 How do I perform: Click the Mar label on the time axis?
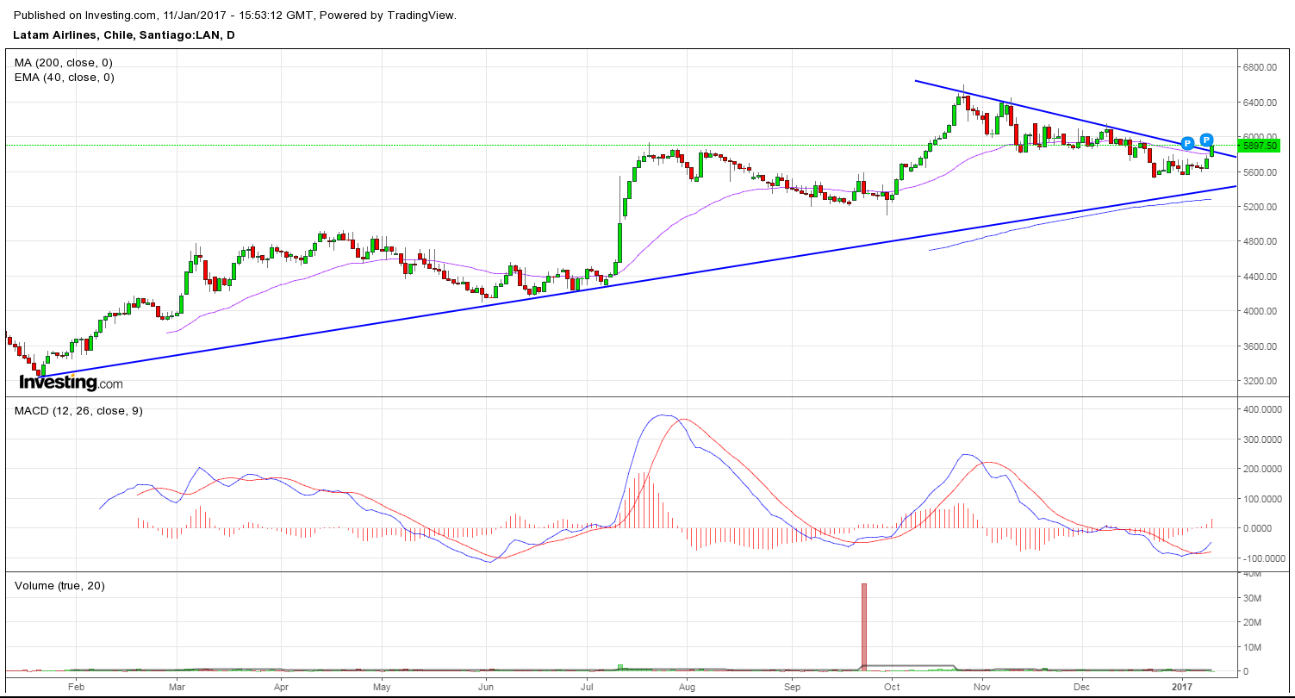coord(177,688)
